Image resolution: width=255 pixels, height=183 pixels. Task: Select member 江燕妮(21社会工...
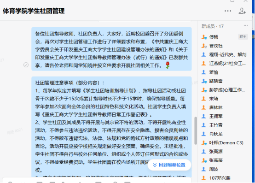point(225,63)
